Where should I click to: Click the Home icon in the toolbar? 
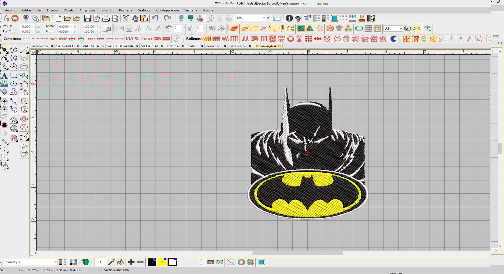[7, 18]
